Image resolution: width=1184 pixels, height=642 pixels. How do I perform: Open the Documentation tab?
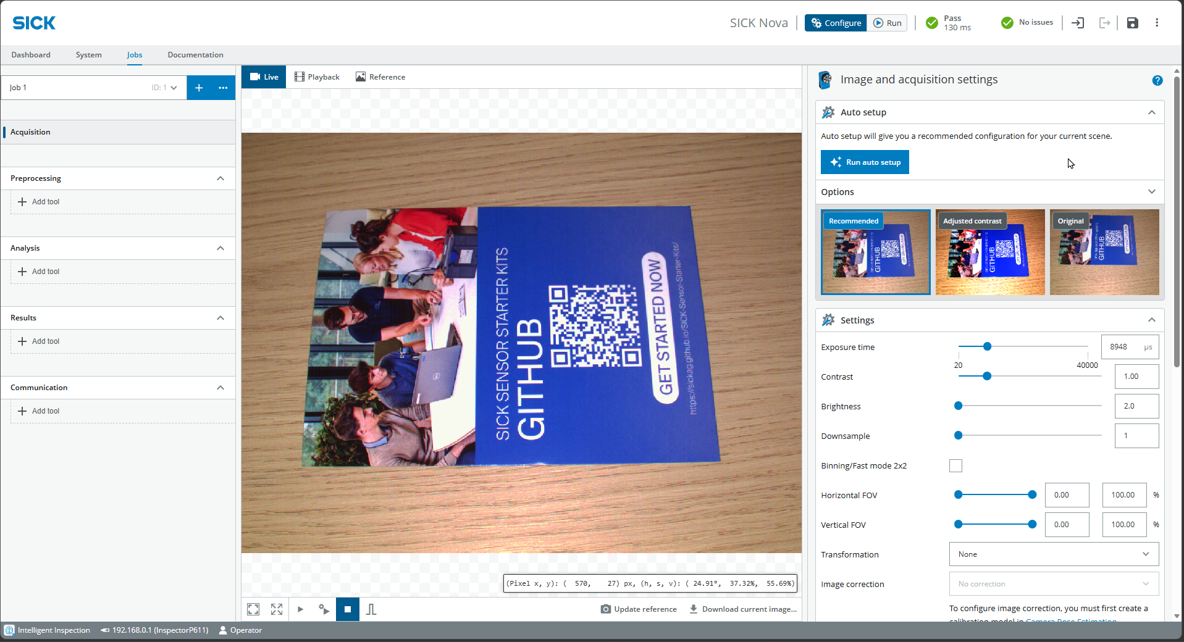tap(196, 55)
